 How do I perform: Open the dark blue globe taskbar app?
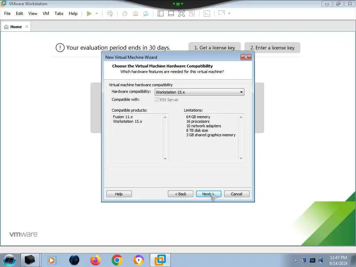pos(74,260)
